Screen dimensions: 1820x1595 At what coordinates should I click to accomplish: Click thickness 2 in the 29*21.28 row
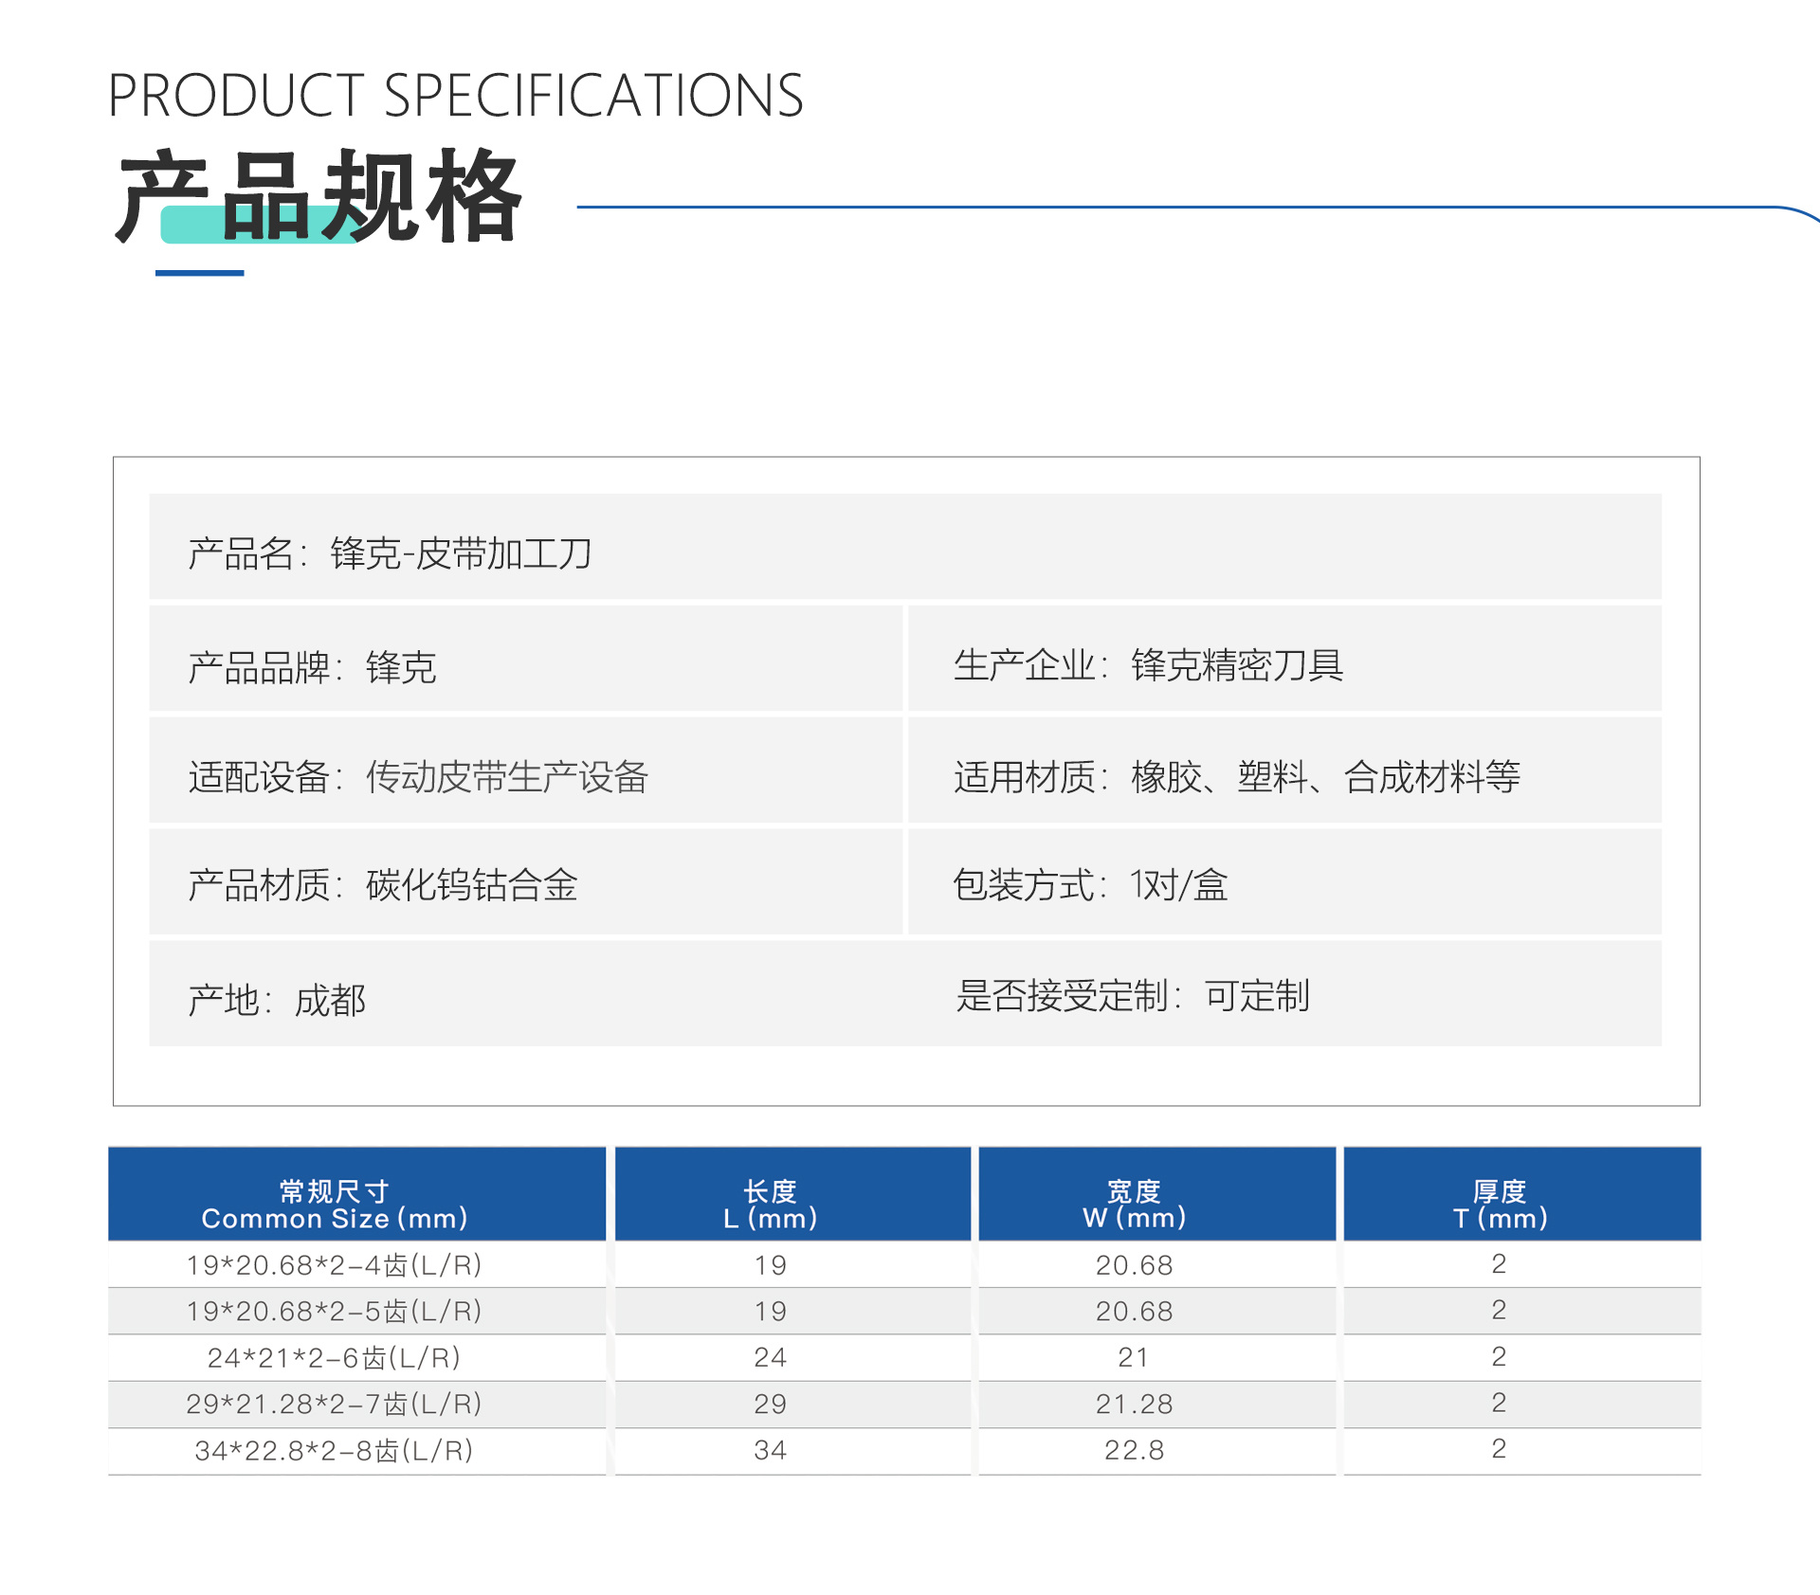click(x=1499, y=1403)
